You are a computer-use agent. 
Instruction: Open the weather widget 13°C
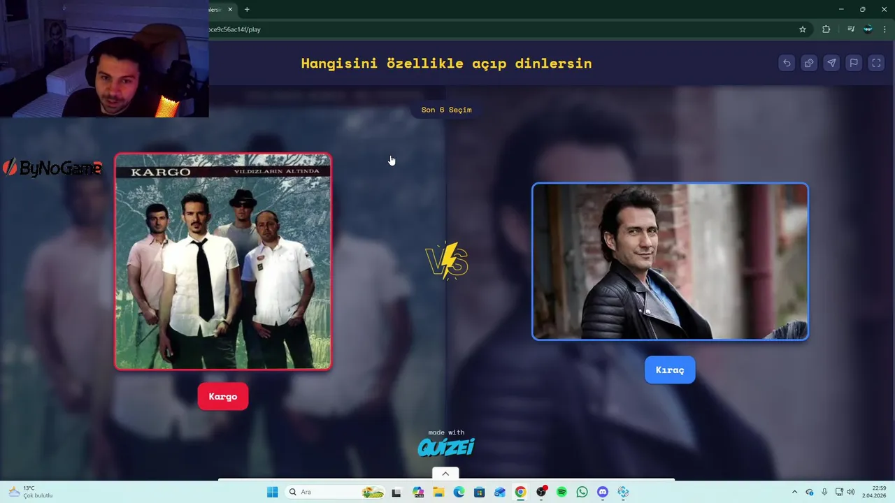coord(29,492)
